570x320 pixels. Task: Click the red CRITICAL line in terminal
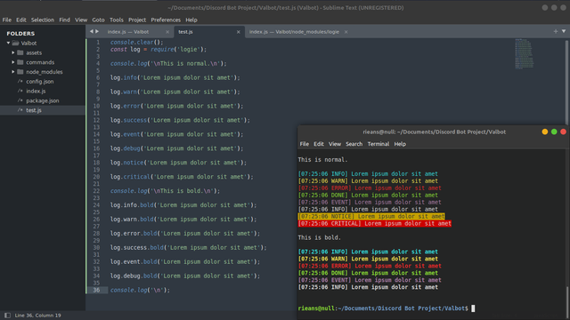pyautogui.click(x=374, y=223)
